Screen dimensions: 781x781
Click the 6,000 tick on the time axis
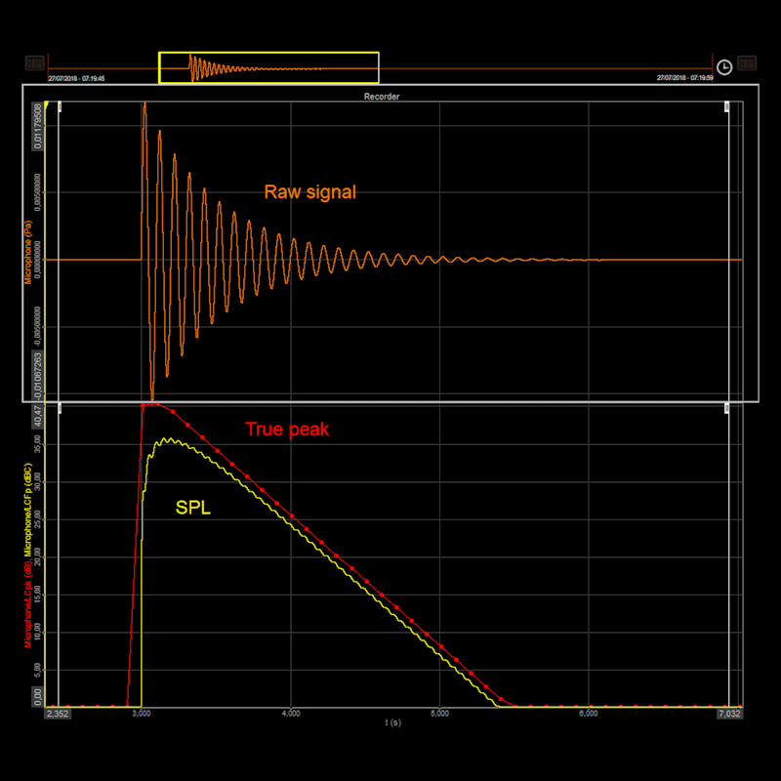(589, 714)
